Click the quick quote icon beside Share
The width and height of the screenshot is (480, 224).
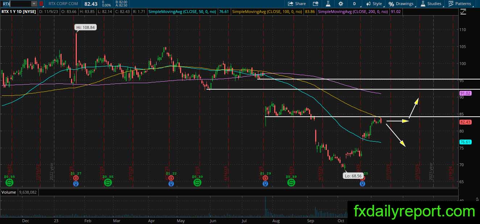(x=315, y=4)
